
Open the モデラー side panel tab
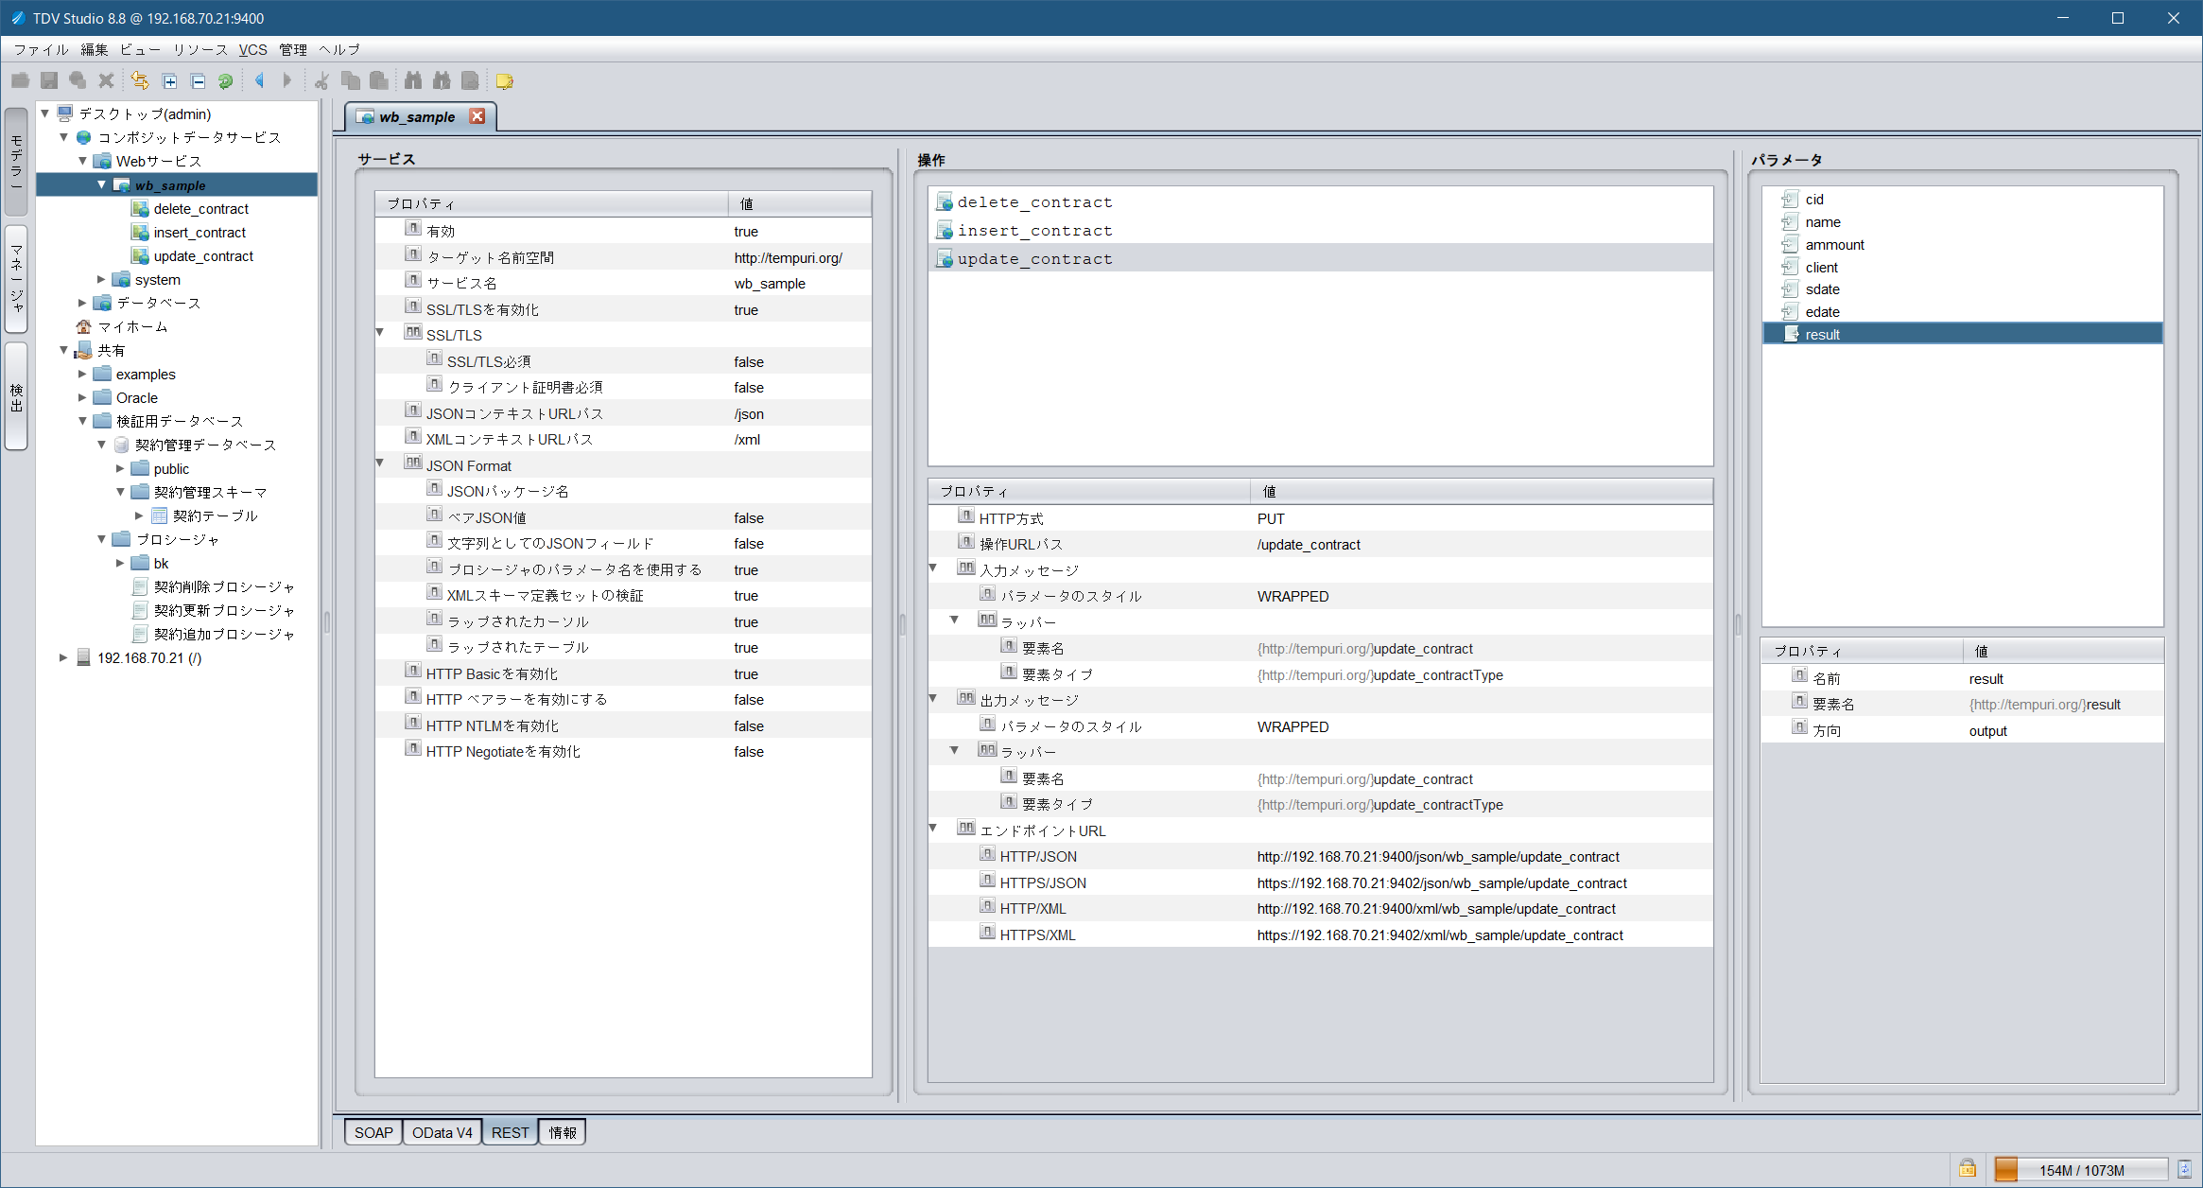16,161
